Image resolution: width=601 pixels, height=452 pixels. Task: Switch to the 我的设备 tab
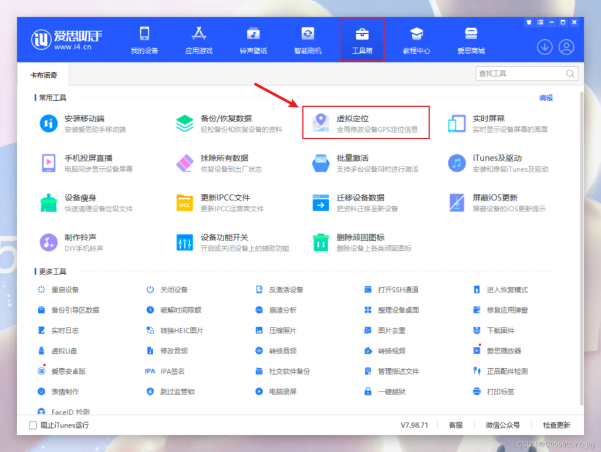click(144, 40)
